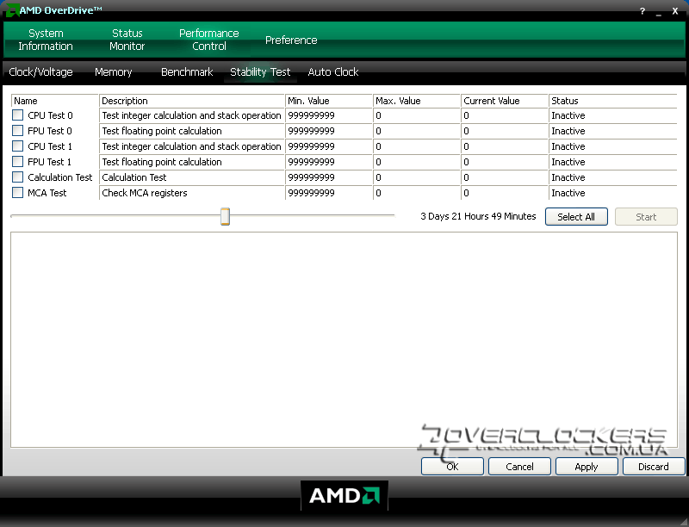This screenshot has width=689, height=527.
Task: Click the Cancel button
Action: [519, 467]
